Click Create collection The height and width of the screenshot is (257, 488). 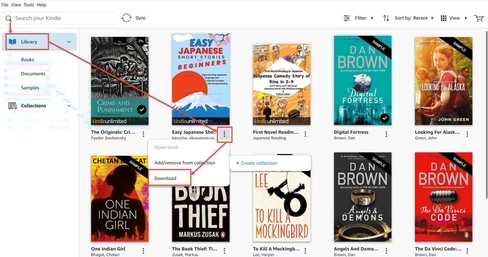(256, 163)
